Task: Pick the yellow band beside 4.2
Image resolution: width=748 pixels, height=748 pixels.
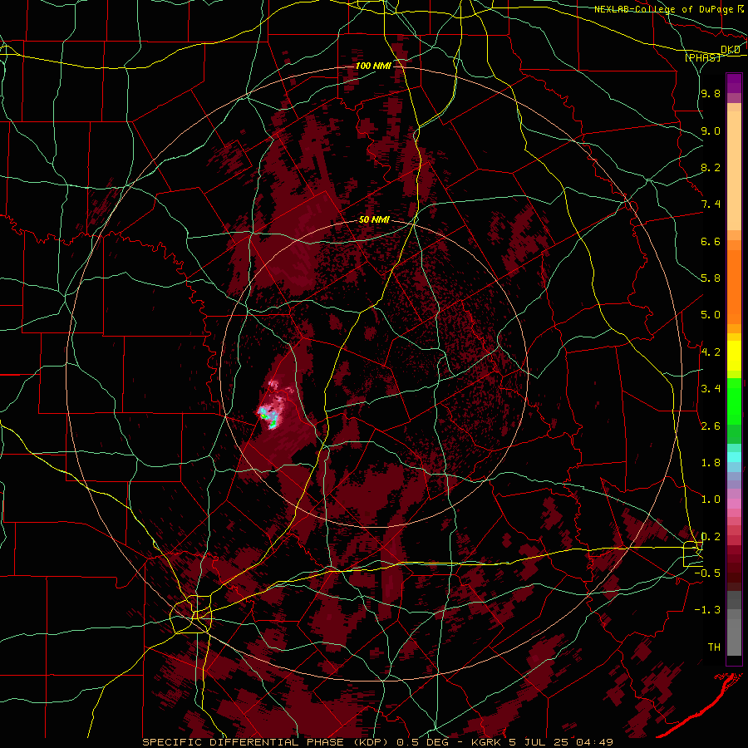Action: (734, 356)
